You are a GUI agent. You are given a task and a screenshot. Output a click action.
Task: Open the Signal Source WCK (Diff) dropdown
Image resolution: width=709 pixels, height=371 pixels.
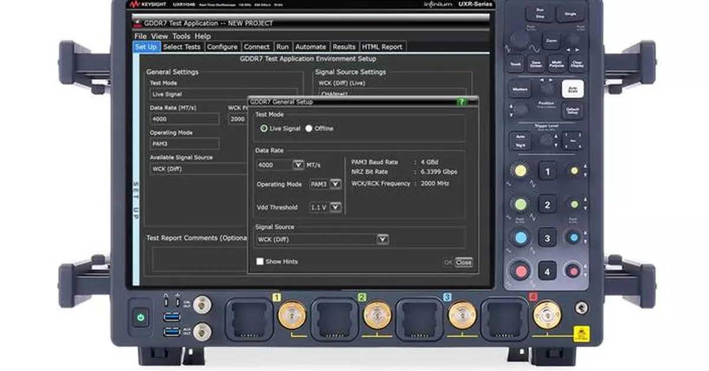pos(382,239)
